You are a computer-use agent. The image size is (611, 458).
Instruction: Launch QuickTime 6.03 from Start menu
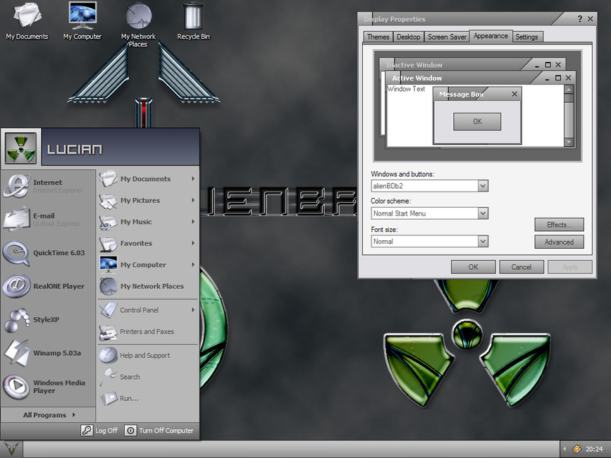coord(48,253)
